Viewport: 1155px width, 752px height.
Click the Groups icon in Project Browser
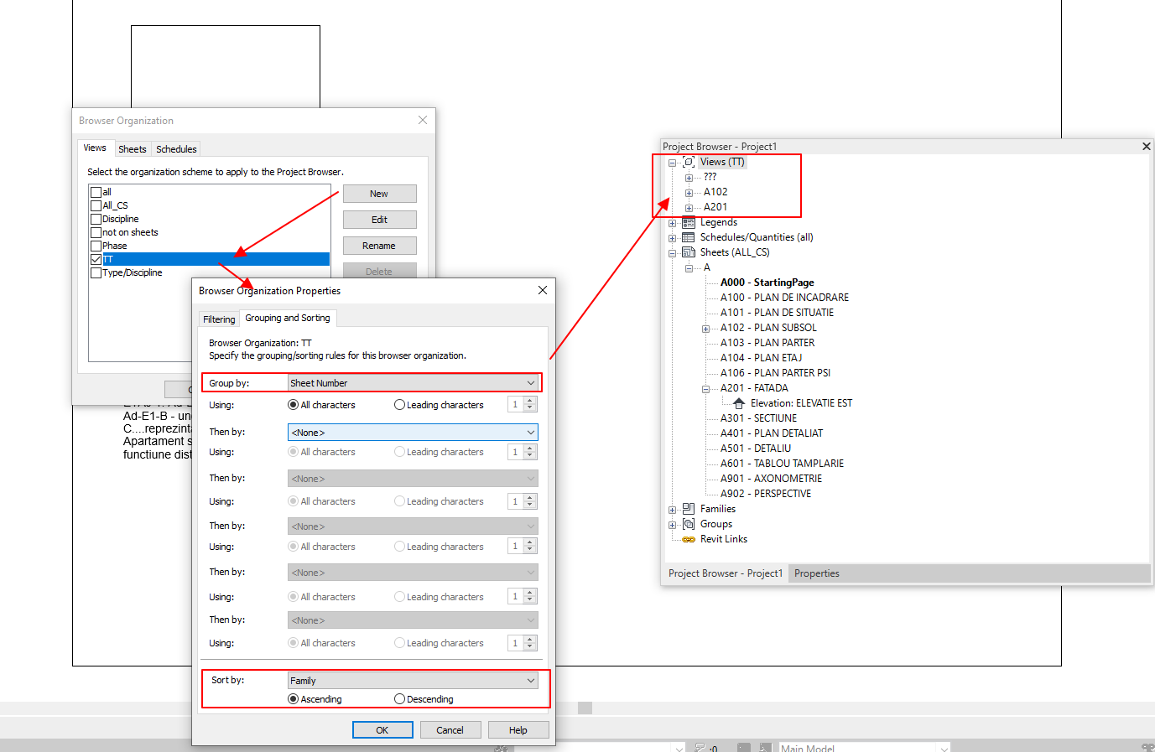pos(689,523)
